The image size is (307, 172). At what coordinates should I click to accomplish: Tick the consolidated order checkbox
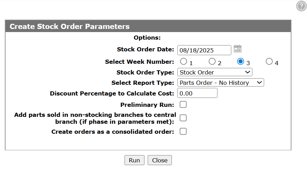click(183, 131)
